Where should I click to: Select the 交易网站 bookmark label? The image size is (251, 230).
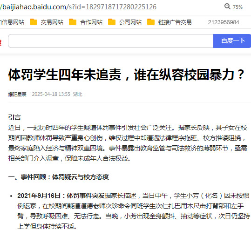[x=52, y=22]
